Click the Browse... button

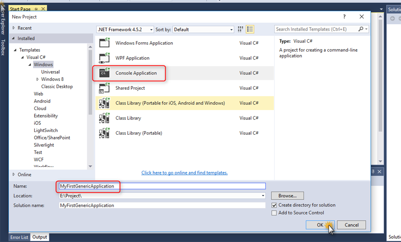(287, 196)
